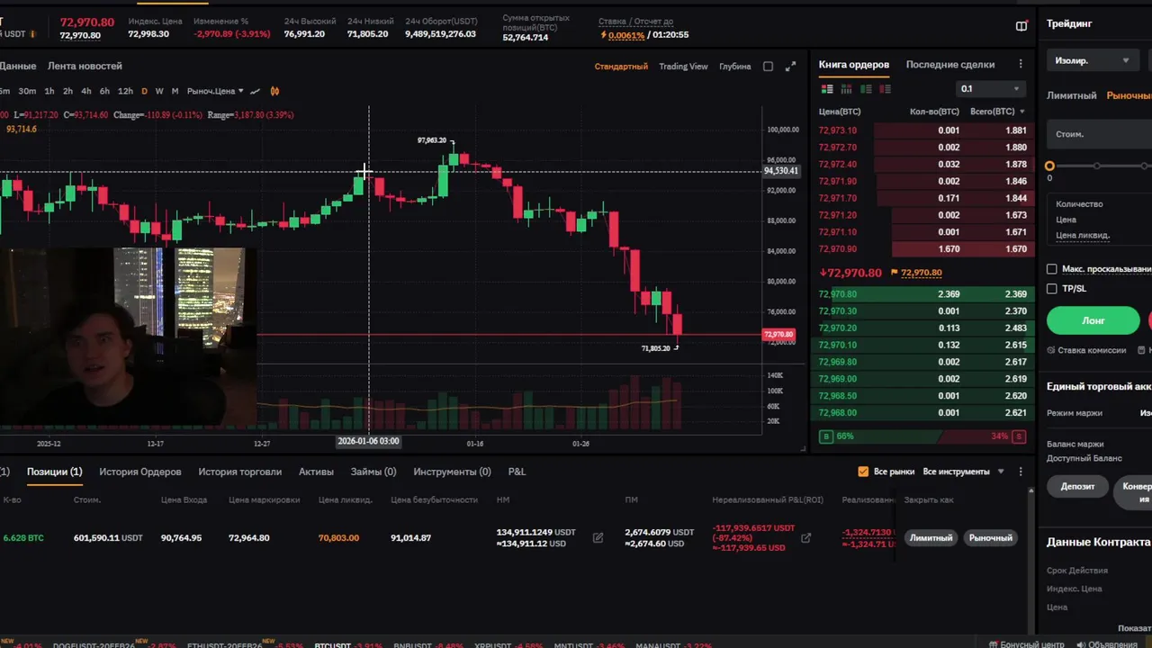The height and width of the screenshot is (648, 1152).
Task: Edit initial margin for BTC position
Action: coord(598,538)
